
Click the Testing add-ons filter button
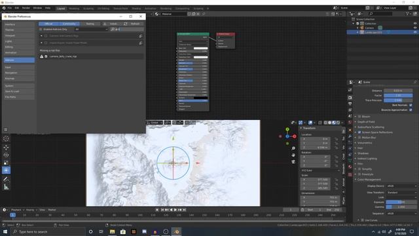pos(90,24)
